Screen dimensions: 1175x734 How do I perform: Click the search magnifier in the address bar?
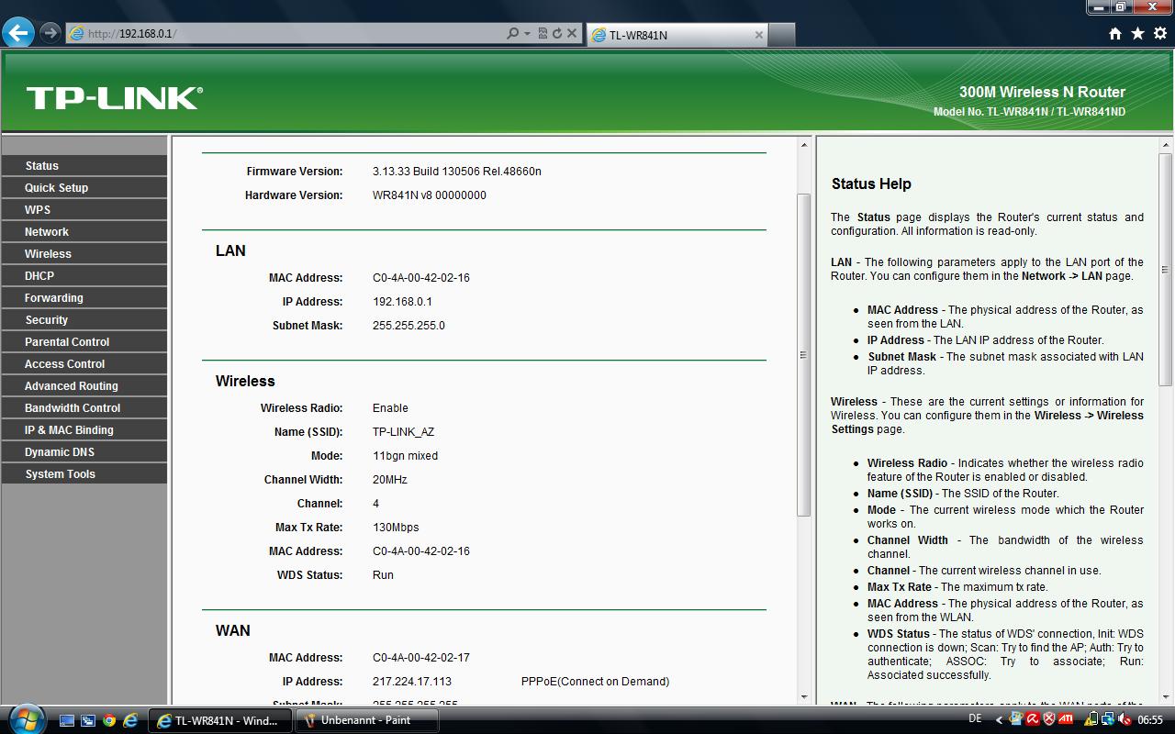pos(513,34)
